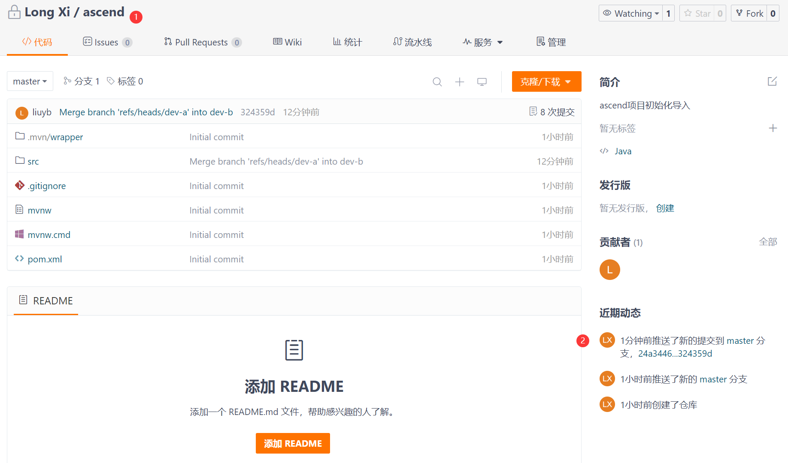Click the contributor avatar L
This screenshot has height=463, width=788.
(x=609, y=270)
